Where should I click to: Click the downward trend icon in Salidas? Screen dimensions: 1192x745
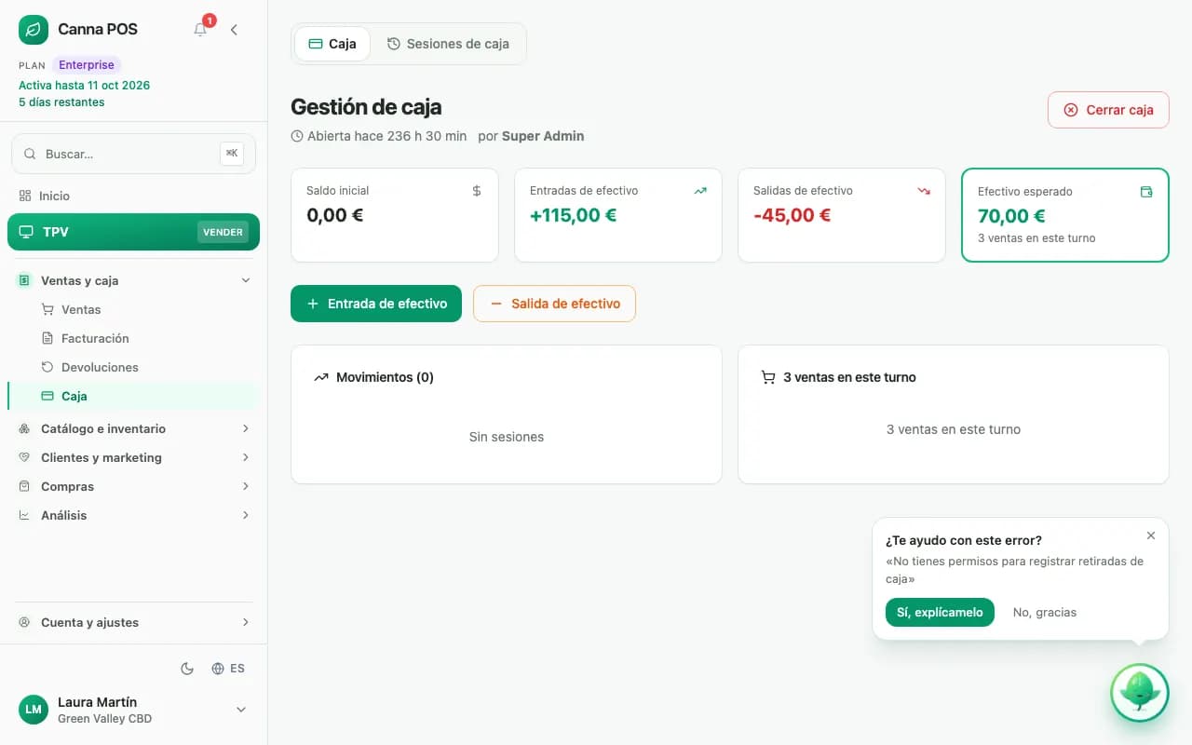pyautogui.click(x=924, y=191)
